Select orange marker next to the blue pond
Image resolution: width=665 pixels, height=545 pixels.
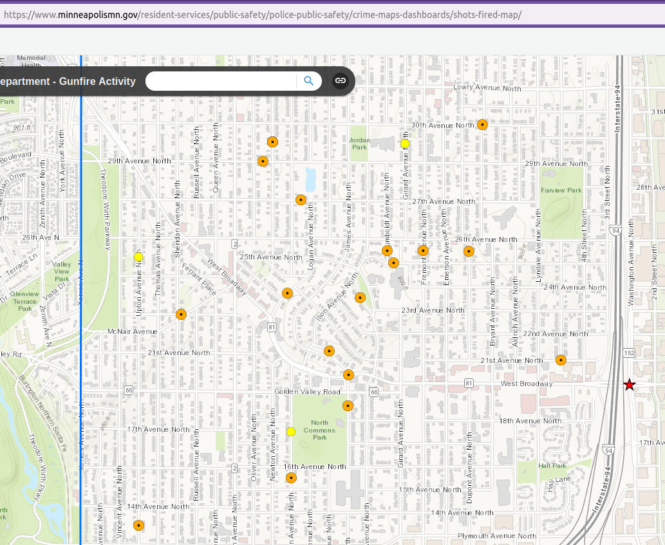[x=301, y=199]
